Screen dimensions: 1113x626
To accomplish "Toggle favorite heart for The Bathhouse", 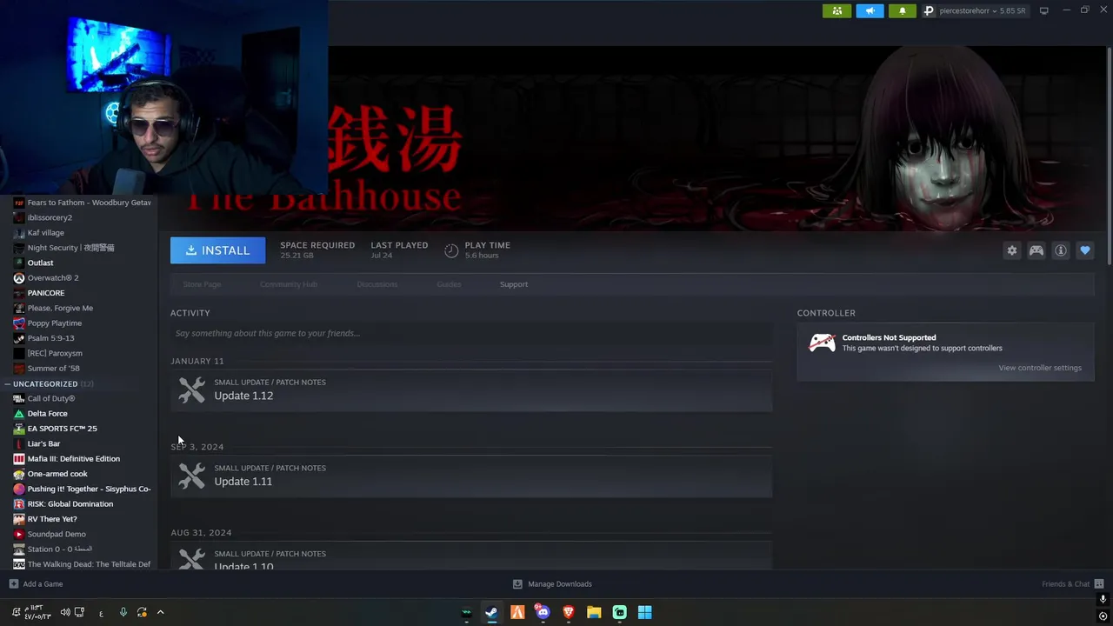I will pyautogui.click(x=1084, y=250).
